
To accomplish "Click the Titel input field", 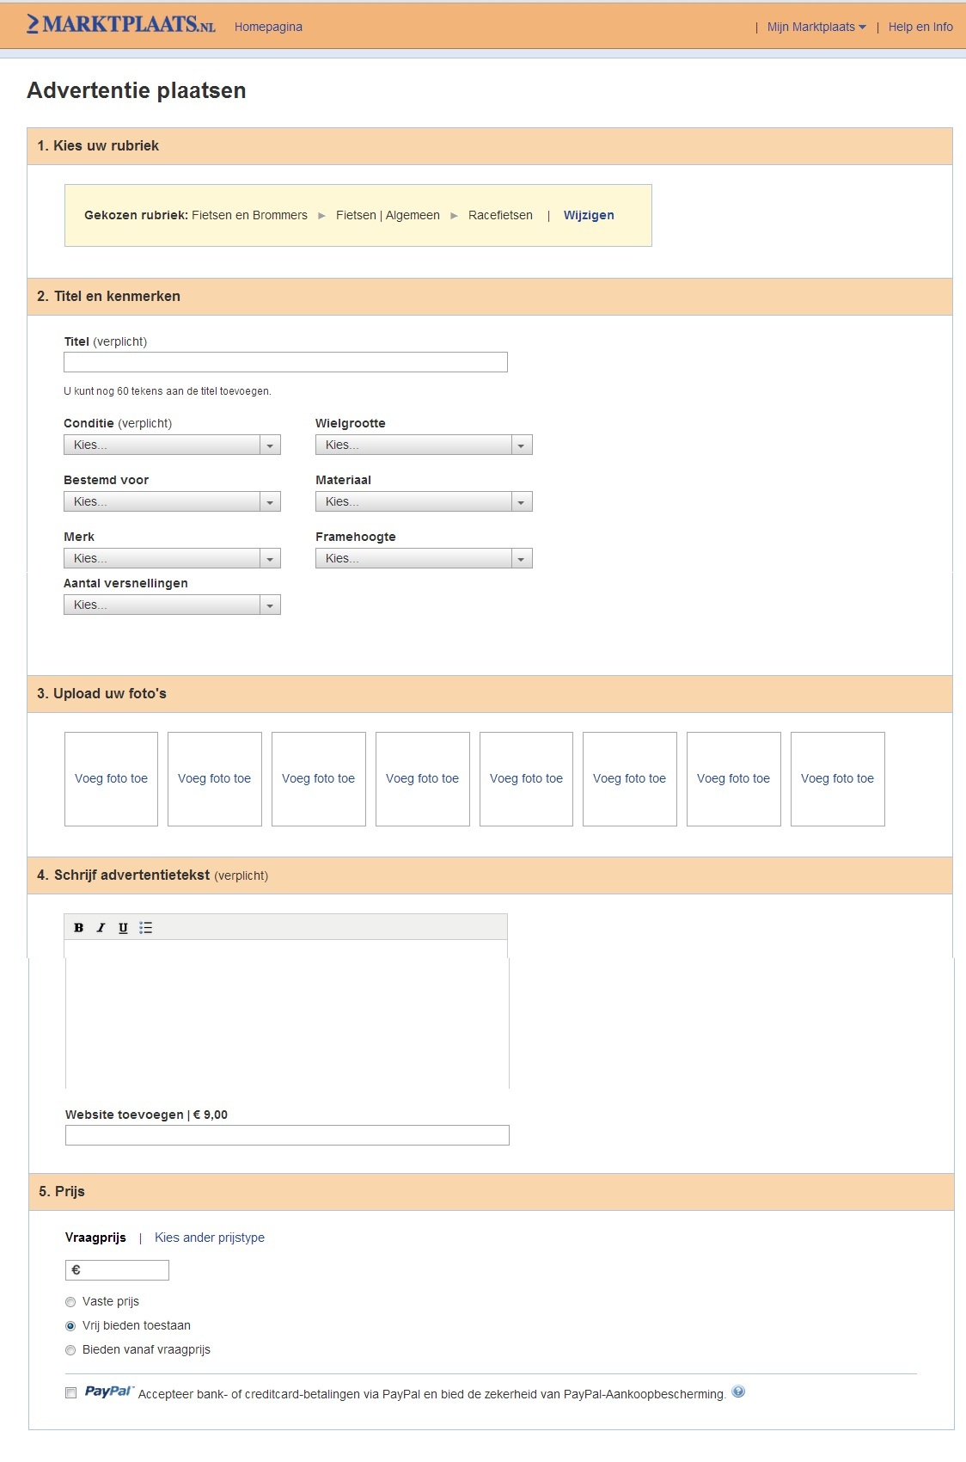I will click(285, 362).
